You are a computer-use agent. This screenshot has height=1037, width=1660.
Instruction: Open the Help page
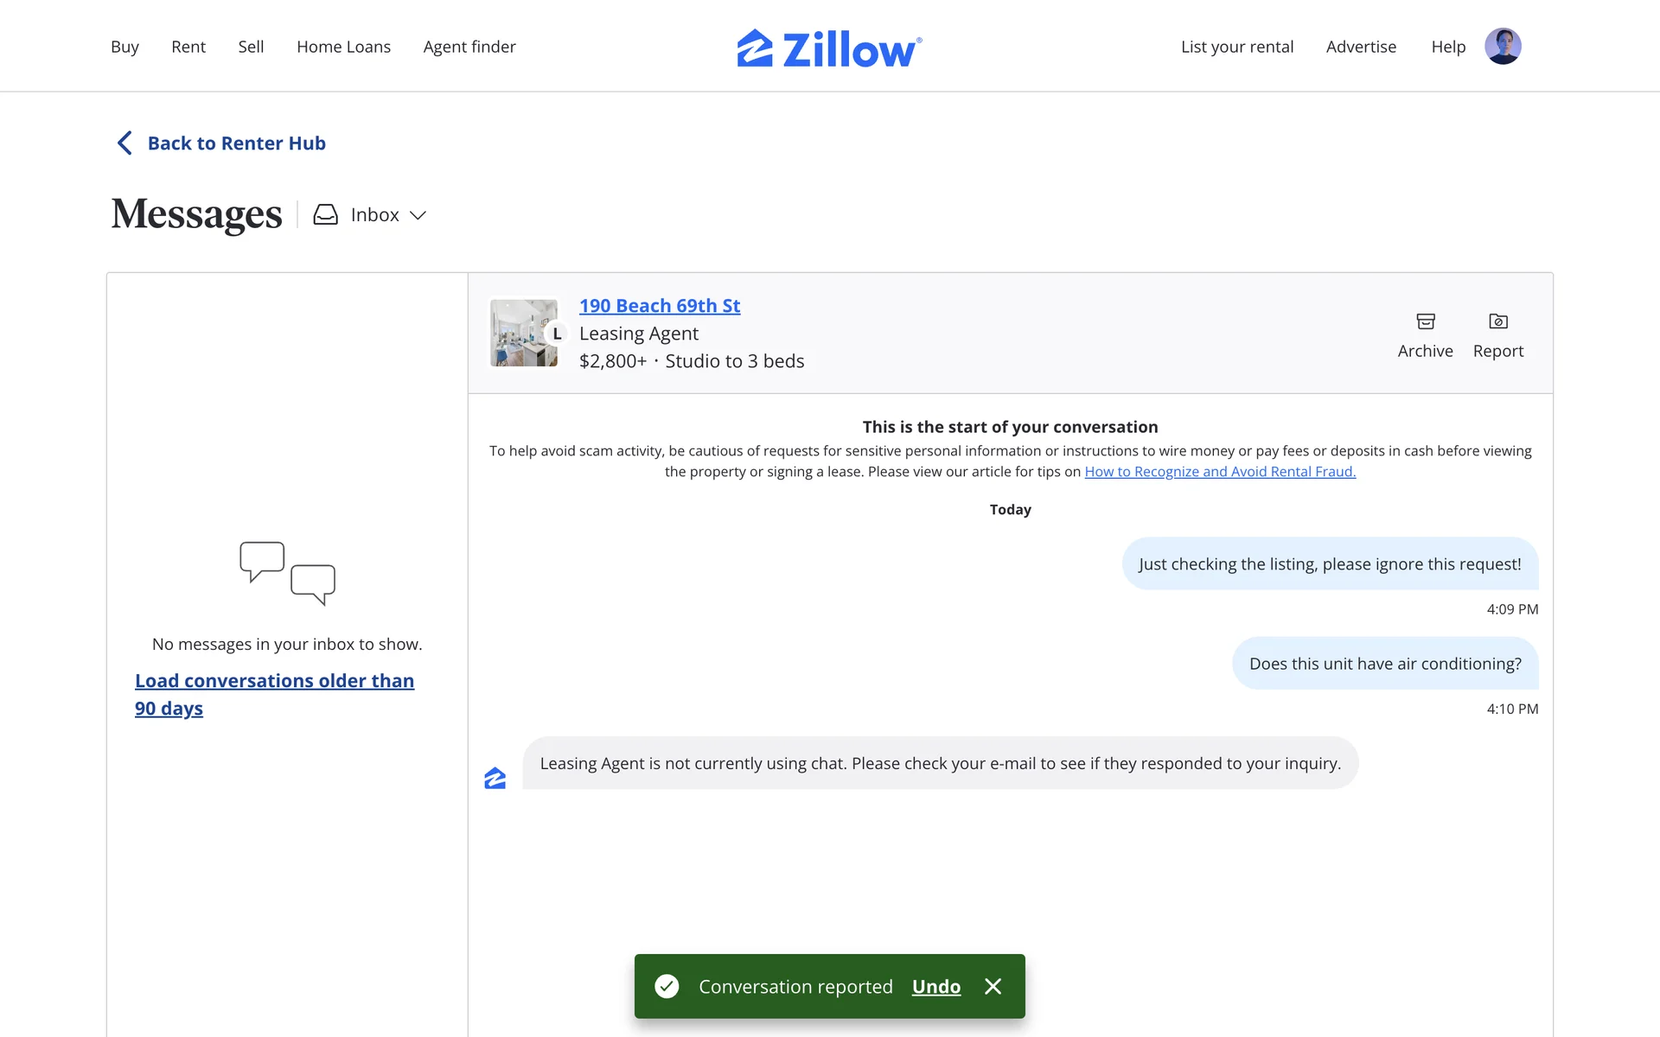(x=1448, y=47)
